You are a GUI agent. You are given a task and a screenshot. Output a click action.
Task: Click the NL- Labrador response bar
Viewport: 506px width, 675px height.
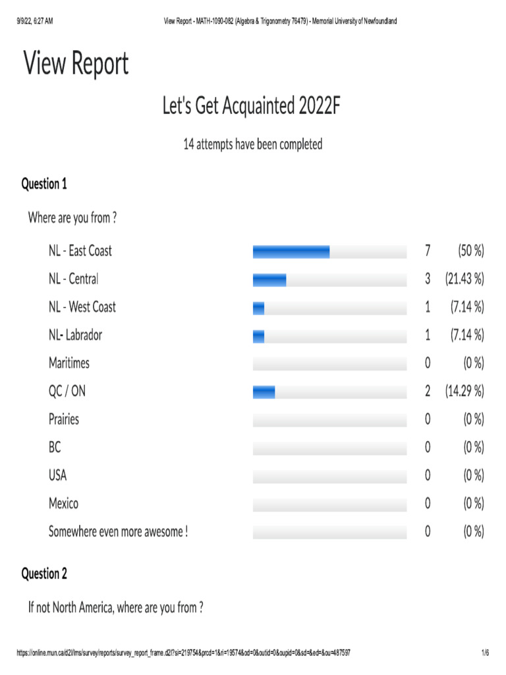click(329, 336)
